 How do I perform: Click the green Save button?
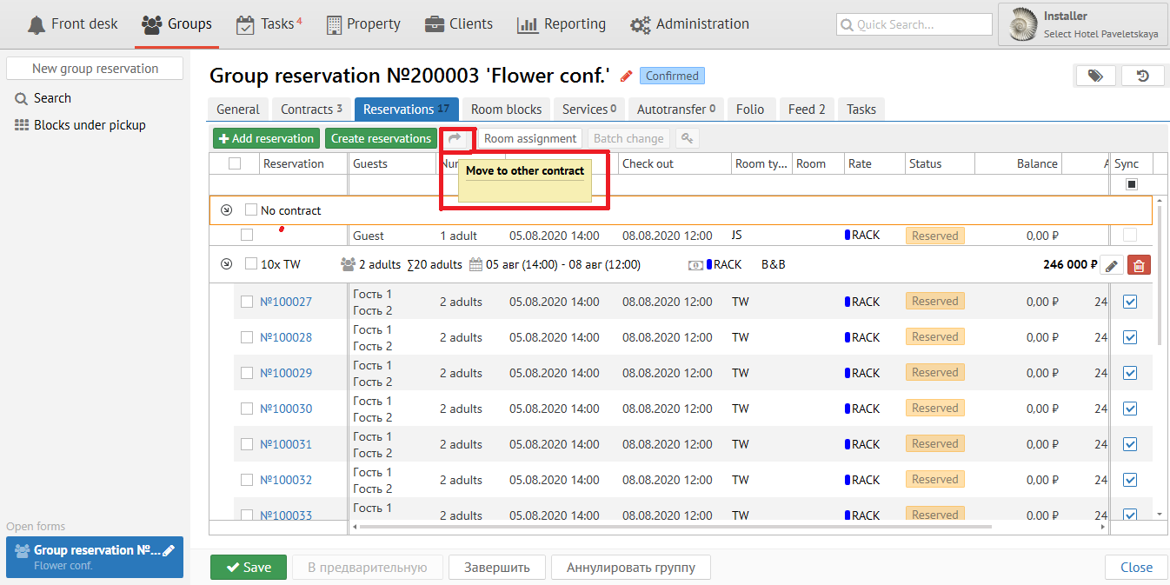(248, 567)
